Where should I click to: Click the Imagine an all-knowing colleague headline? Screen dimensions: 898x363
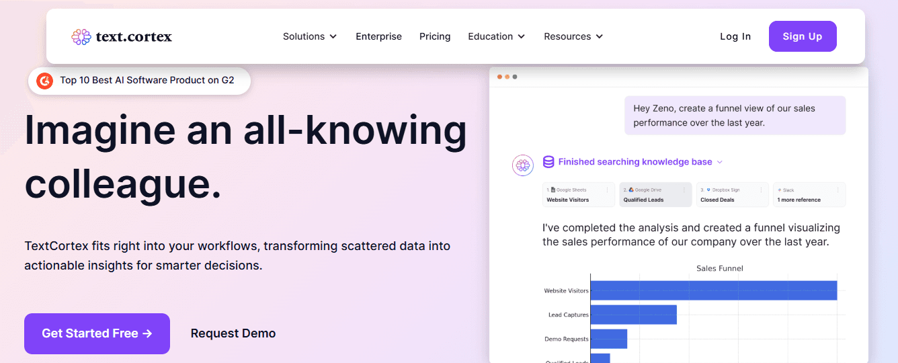point(245,157)
